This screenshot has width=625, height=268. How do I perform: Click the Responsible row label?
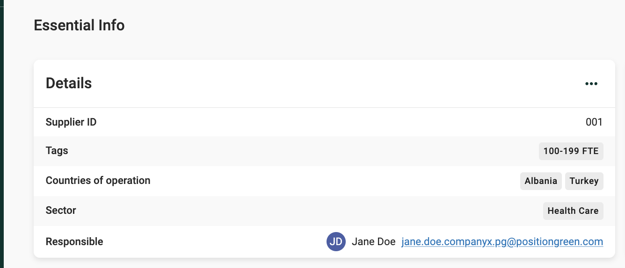[x=74, y=242]
